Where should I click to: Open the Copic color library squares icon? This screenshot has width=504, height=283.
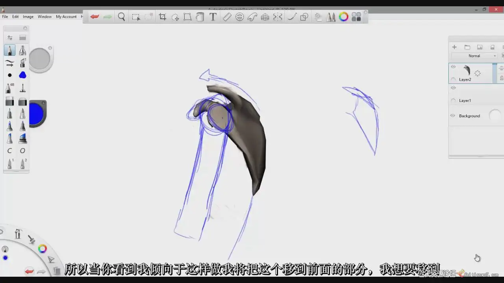pos(356,17)
